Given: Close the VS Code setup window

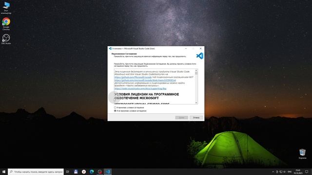Looking at the screenshot, I should (200, 49).
